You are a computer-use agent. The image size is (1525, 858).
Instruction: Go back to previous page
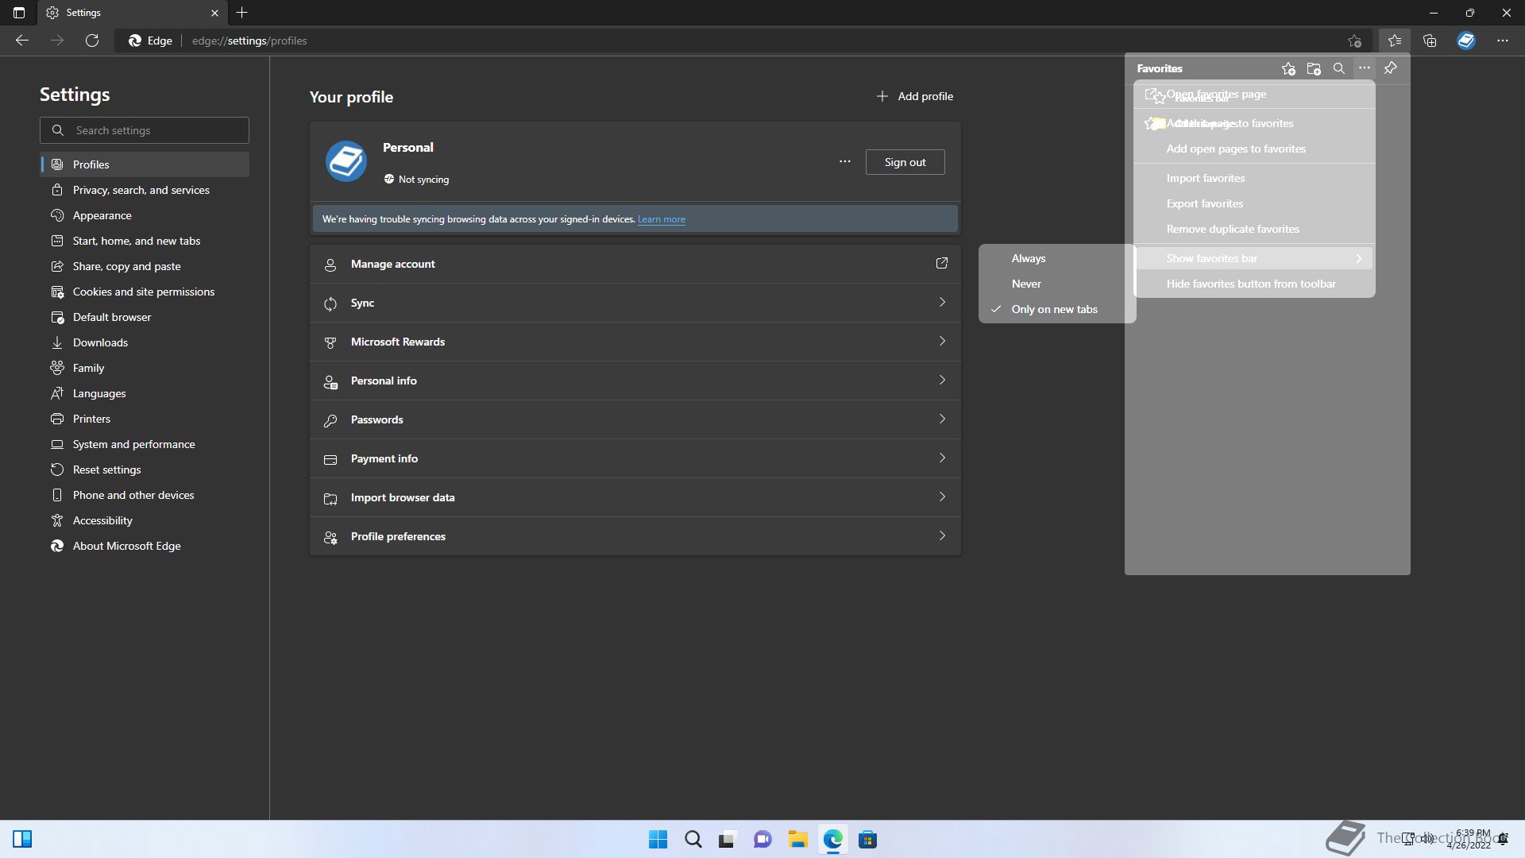pos(22,41)
